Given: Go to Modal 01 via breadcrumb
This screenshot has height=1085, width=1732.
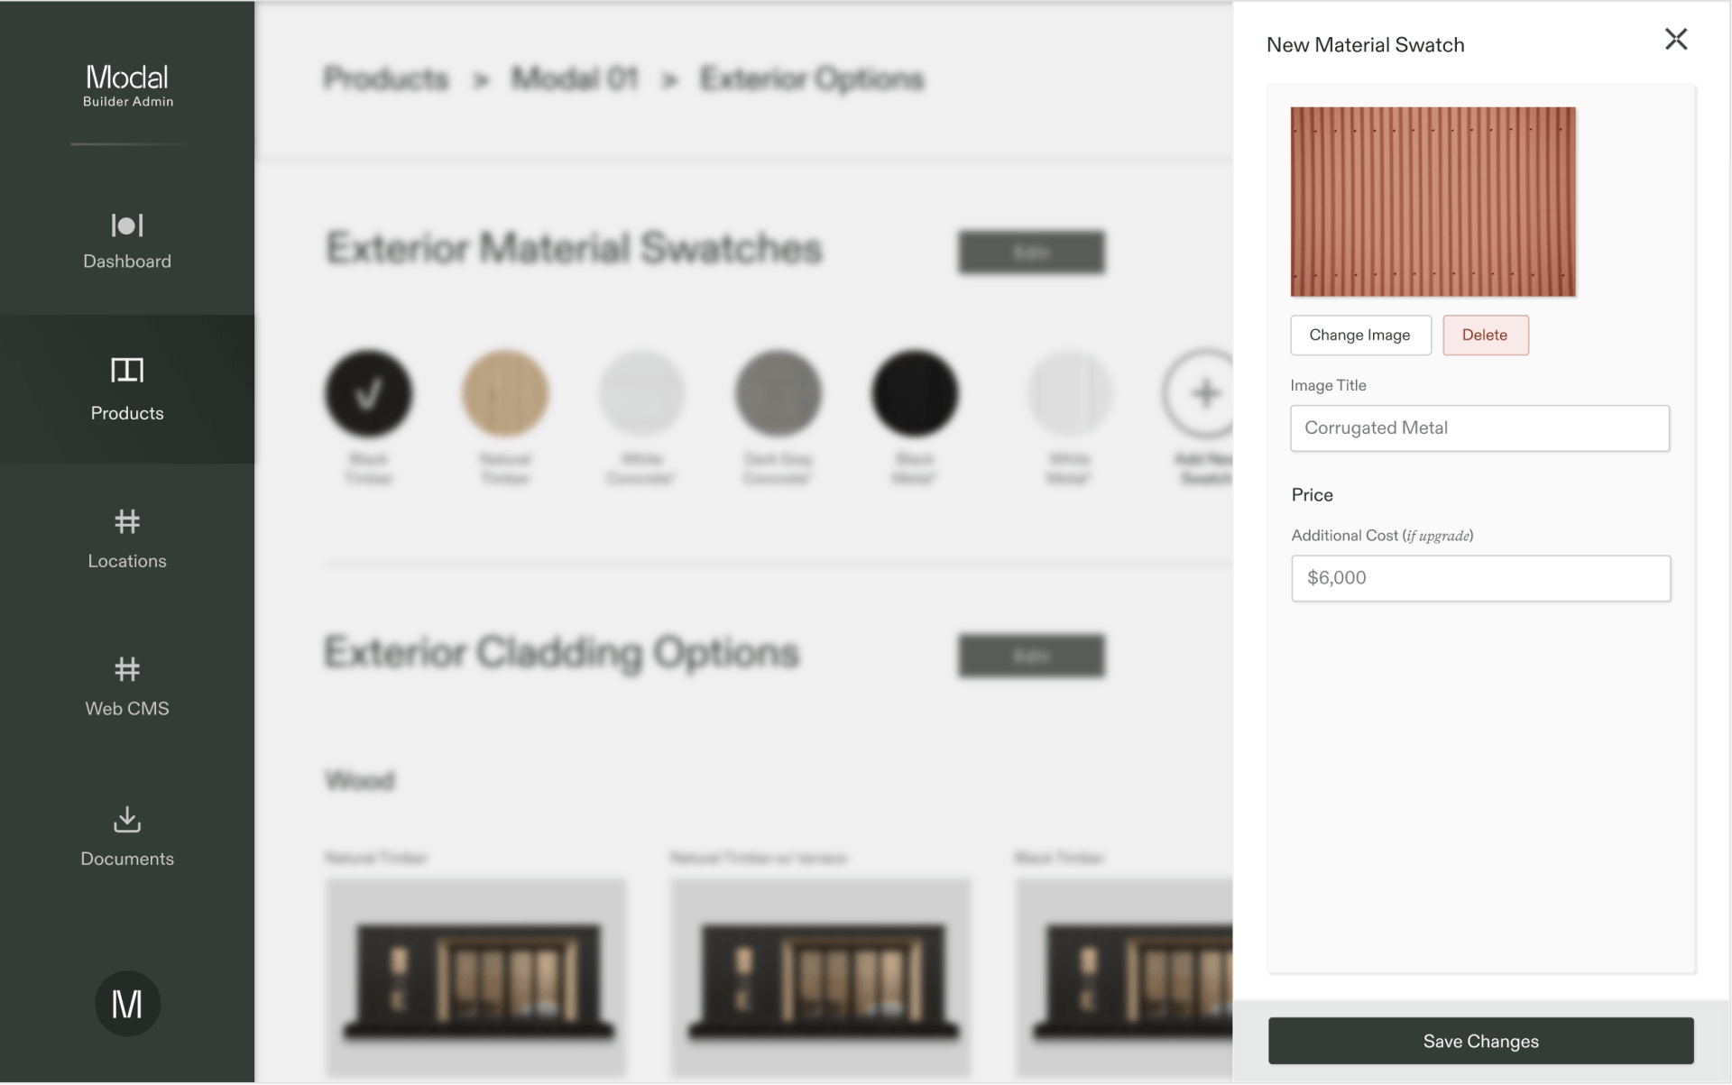Looking at the screenshot, I should [575, 78].
